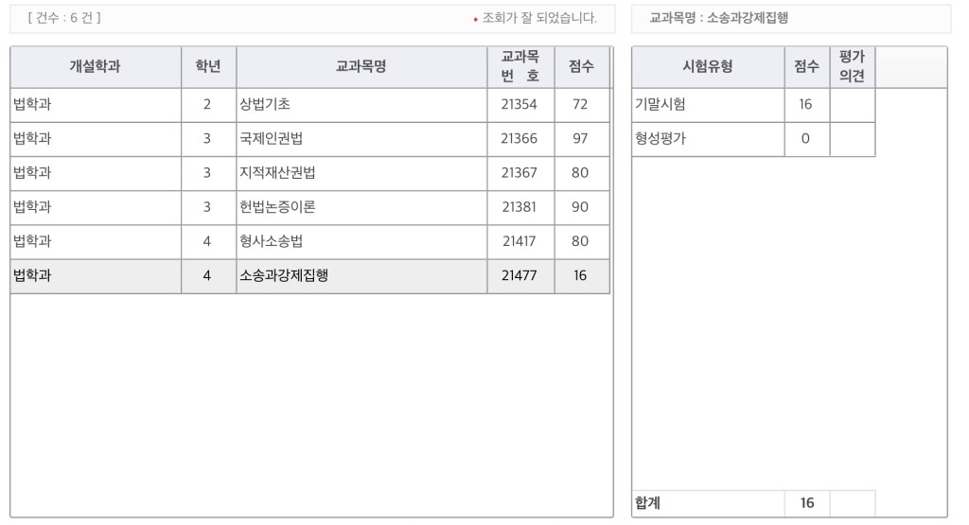This screenshot has height=525, width=969.
Task: Click the score 72 cell
Action: click(580, 105)
